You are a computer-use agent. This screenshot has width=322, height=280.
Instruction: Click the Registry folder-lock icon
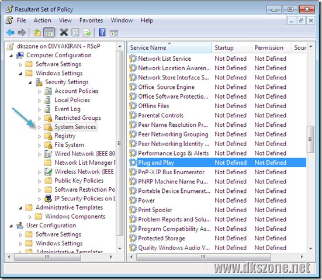[49, 136]
